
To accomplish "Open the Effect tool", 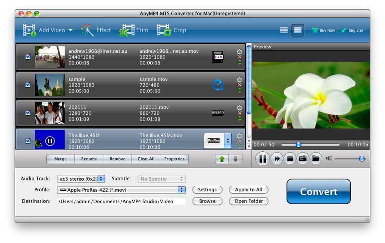I will pyautogui.click(x=96, y=30).
